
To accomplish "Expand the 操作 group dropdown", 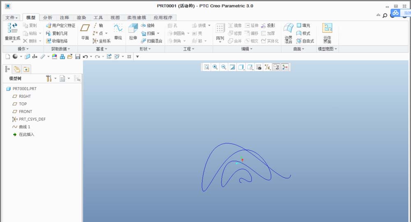I will pyautogui.click(x=23, y=49).
